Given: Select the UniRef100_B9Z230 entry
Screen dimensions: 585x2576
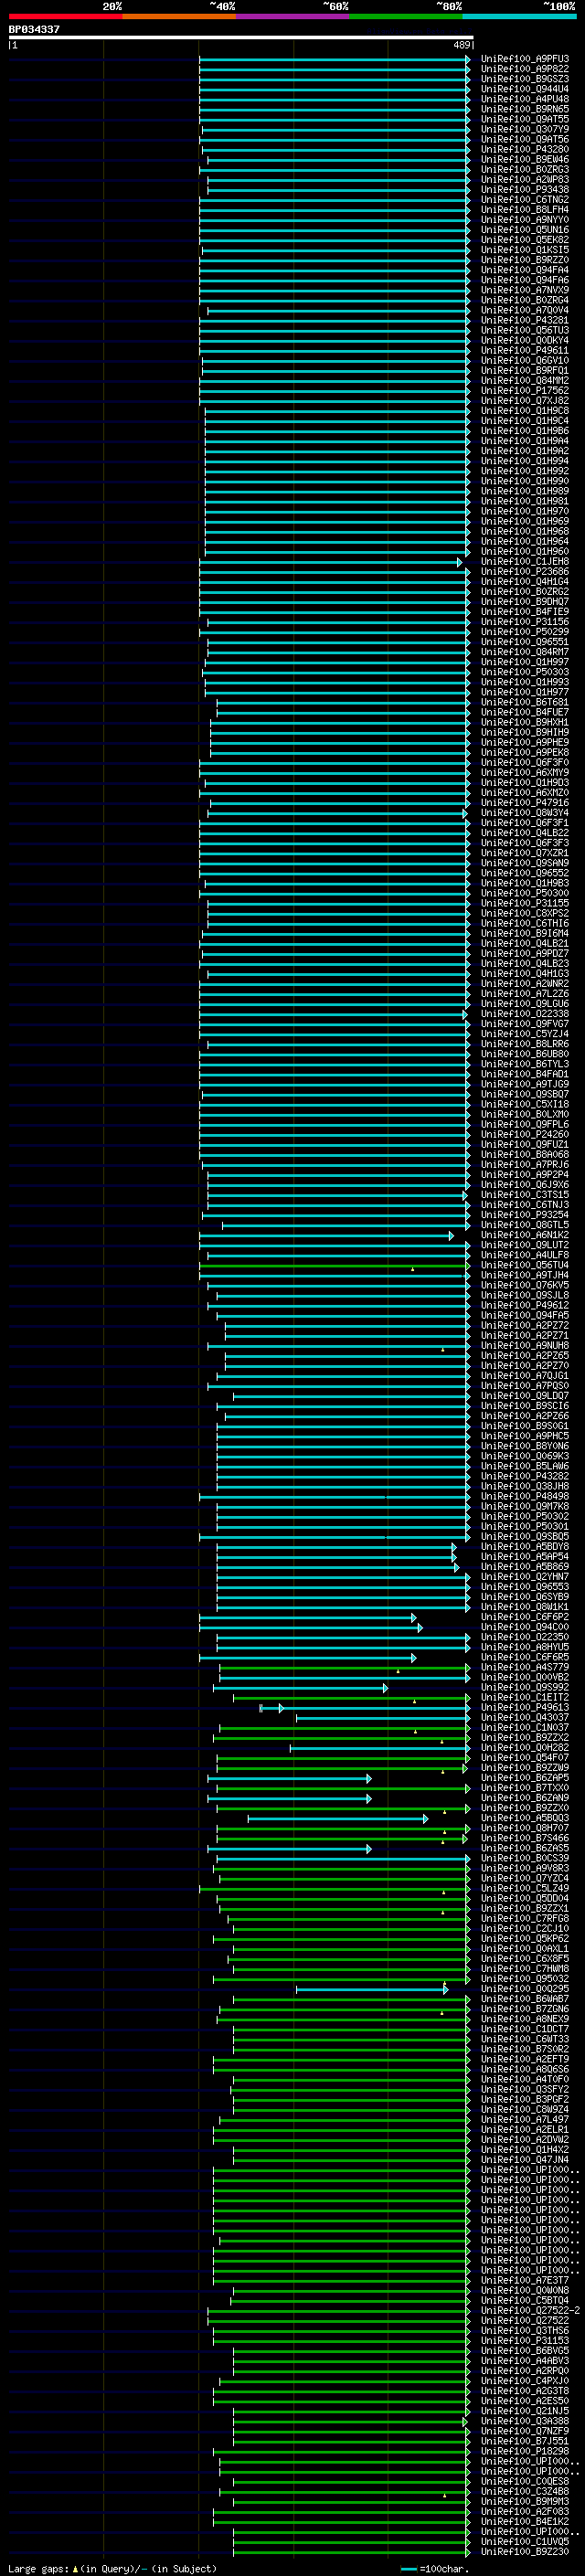Looking at the screenshot, I should [525, 2551].
